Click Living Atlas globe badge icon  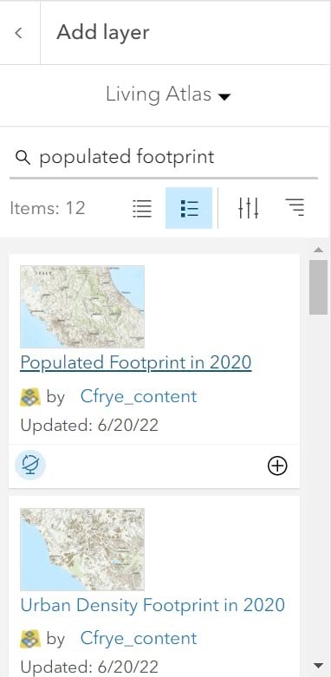(x=30, y=465)
